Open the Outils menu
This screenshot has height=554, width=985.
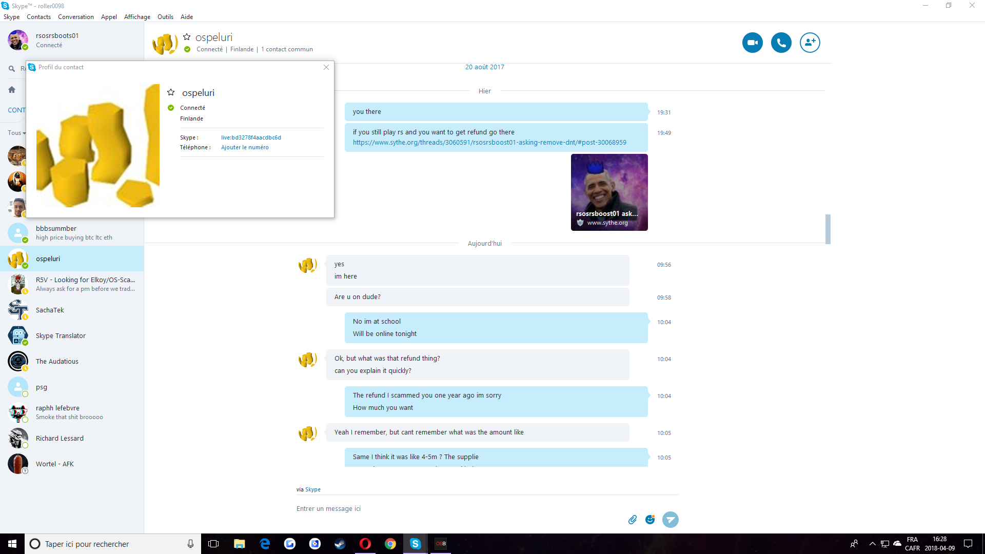tap(165, 17)
